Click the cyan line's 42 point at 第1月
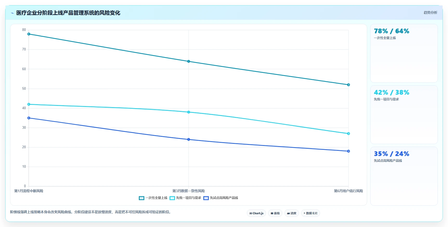 [x=29, y=104]
